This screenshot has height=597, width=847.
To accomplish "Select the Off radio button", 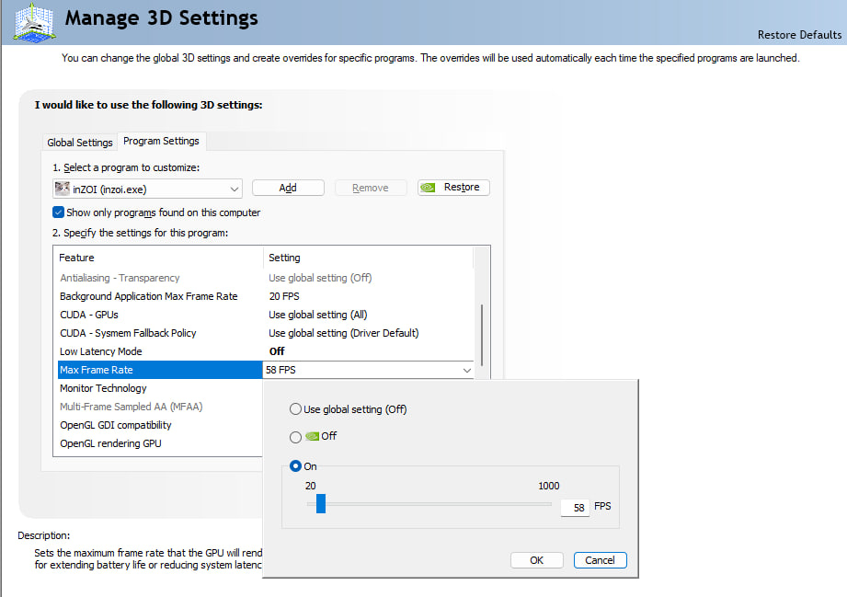I will (x=295, y=437).
